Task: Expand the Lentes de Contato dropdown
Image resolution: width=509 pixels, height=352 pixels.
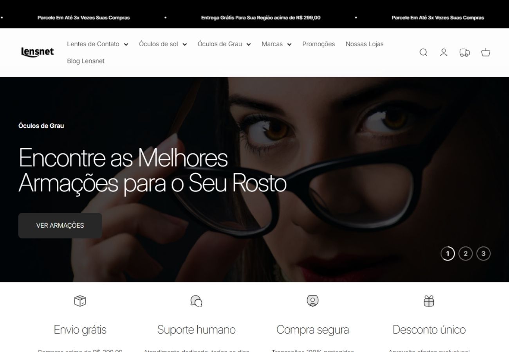Action: tap(97, 44)
